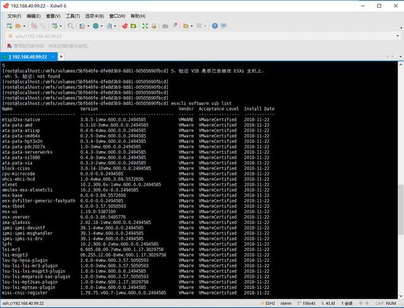Toggle Full Screen with the green arrows icon
The image size is (404, 308).
coord(145,26)
